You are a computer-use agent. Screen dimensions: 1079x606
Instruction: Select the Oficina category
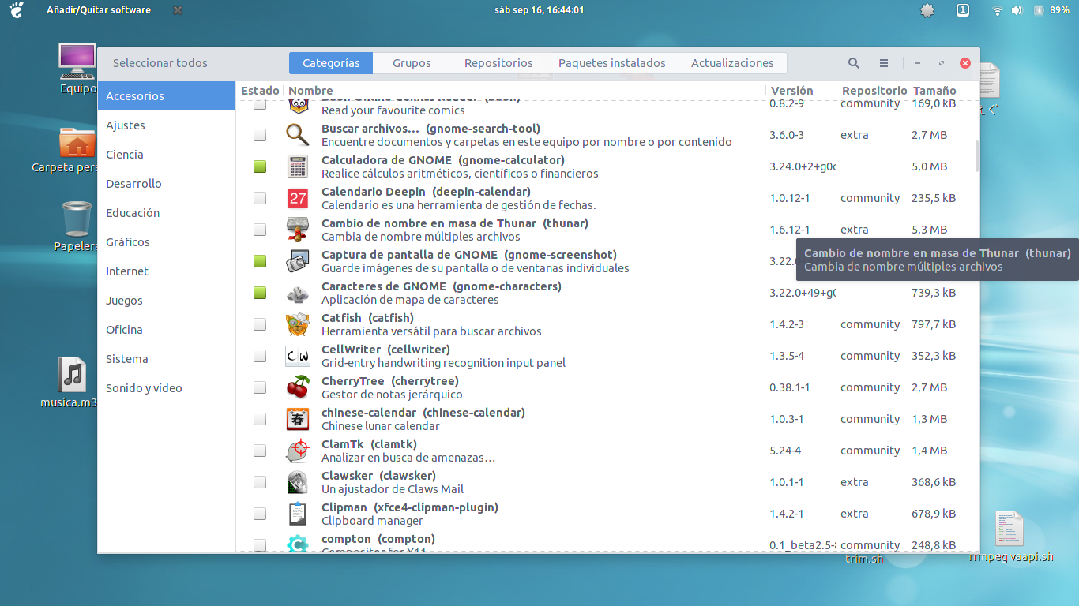click(166, 330)
